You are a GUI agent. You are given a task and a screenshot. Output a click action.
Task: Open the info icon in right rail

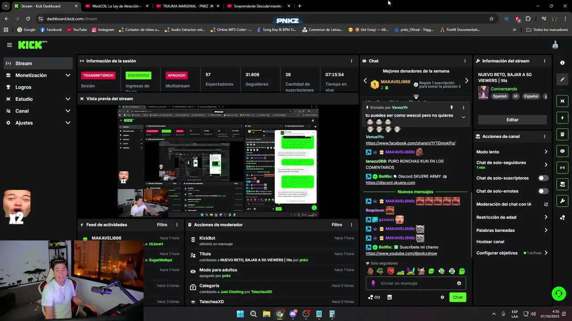coord(562,63)
